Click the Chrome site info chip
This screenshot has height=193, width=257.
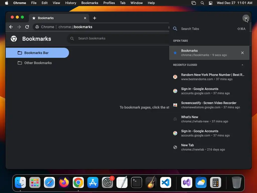[45, 27]
